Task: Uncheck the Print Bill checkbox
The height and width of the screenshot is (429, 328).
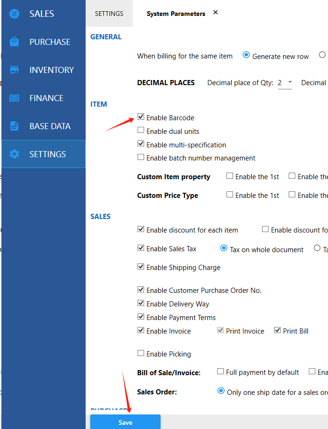Action: click(277, 330)
